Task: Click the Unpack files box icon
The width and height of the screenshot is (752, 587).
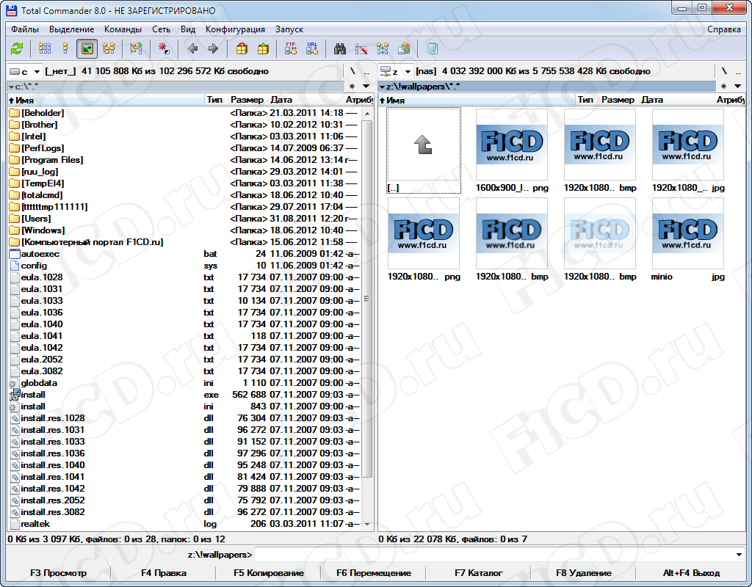Action: (x=263, y=48)
